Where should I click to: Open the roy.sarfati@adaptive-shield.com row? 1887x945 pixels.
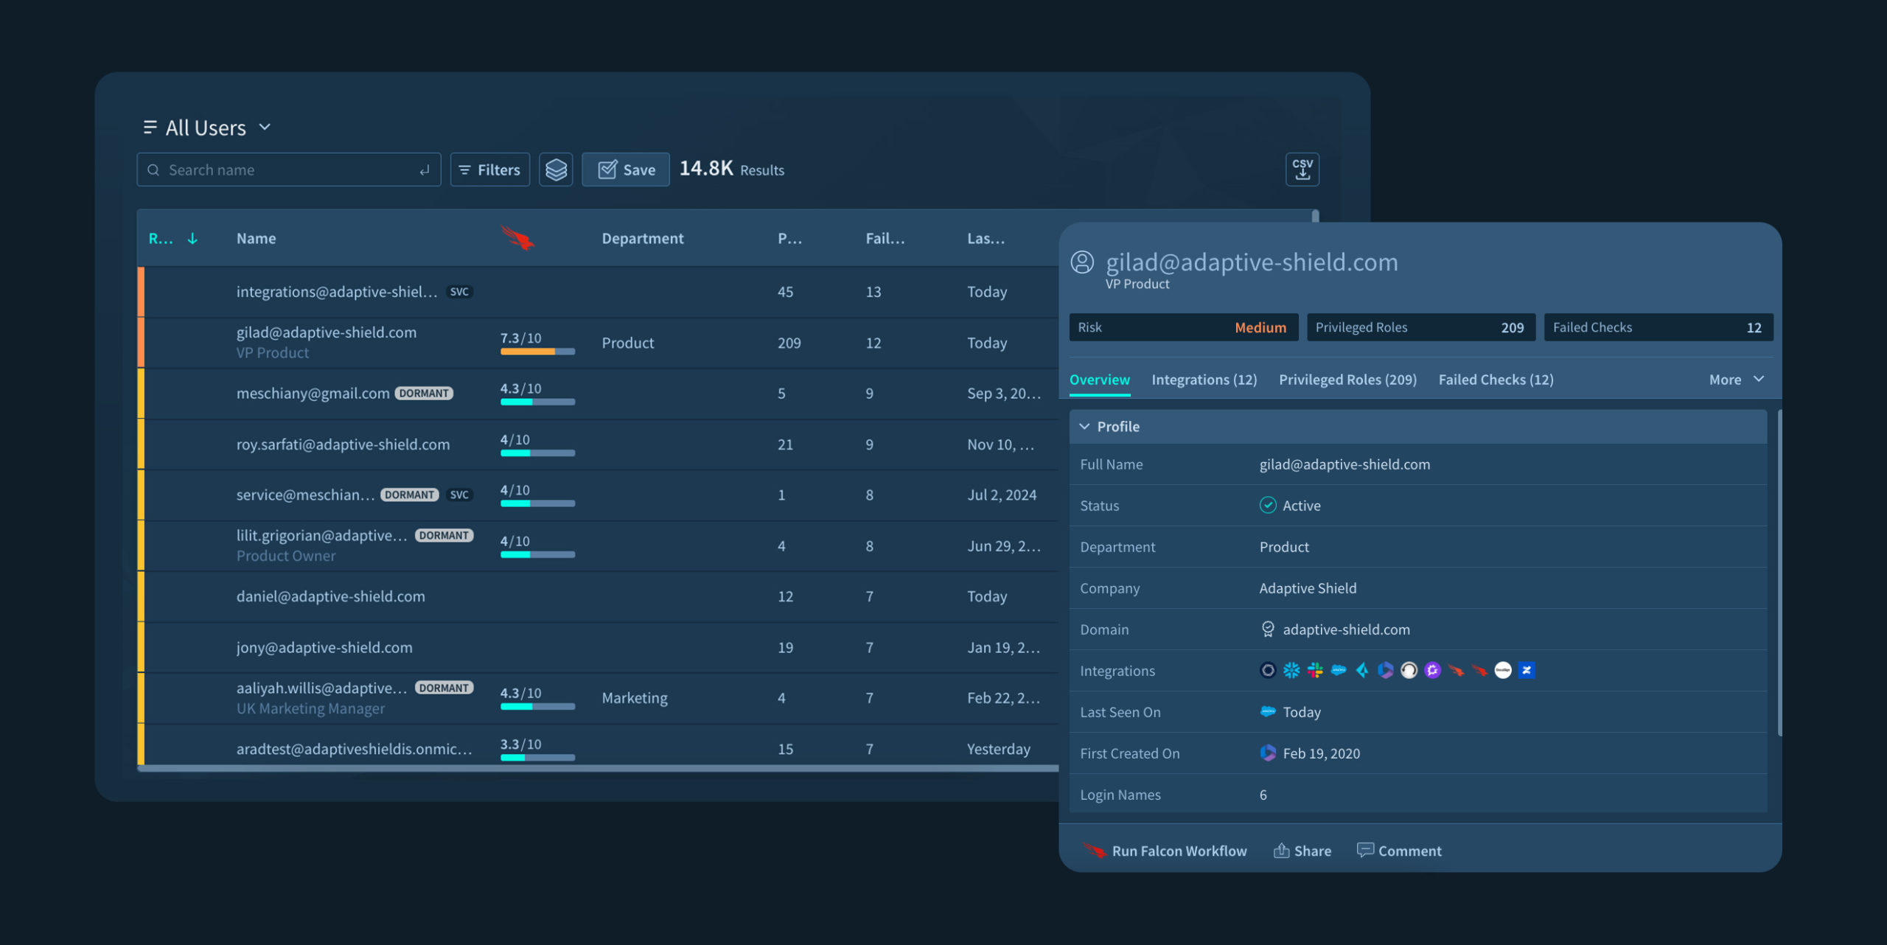coord(598,444)
